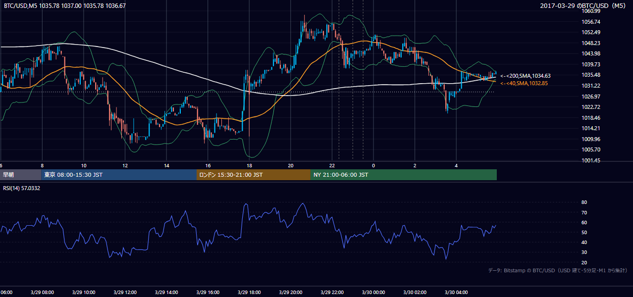
Task: Click the '3/29 10:00' time axis label
Action: click(83, 293)
